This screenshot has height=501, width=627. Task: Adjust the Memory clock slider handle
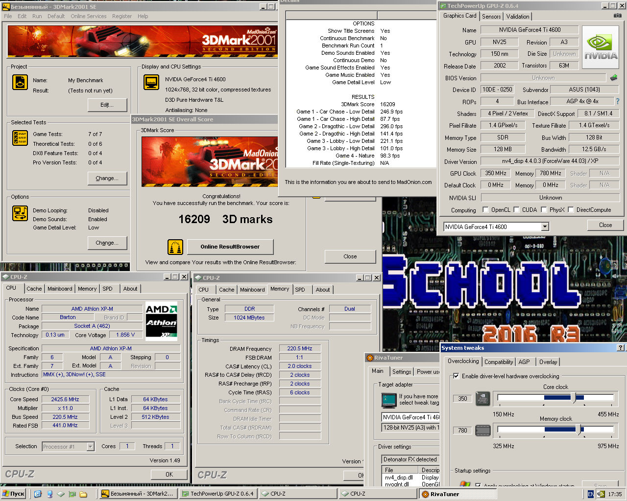click(x=579, y=430)
